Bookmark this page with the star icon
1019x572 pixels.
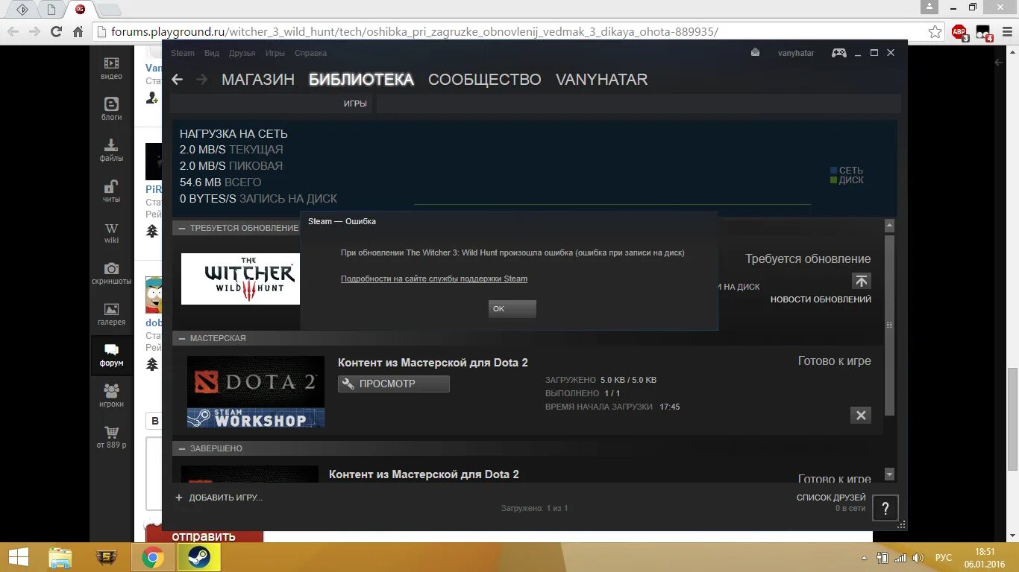coord(935,31)
